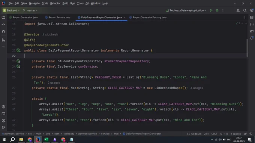
Task: Open Excel from taskbar
Action: 46,139
